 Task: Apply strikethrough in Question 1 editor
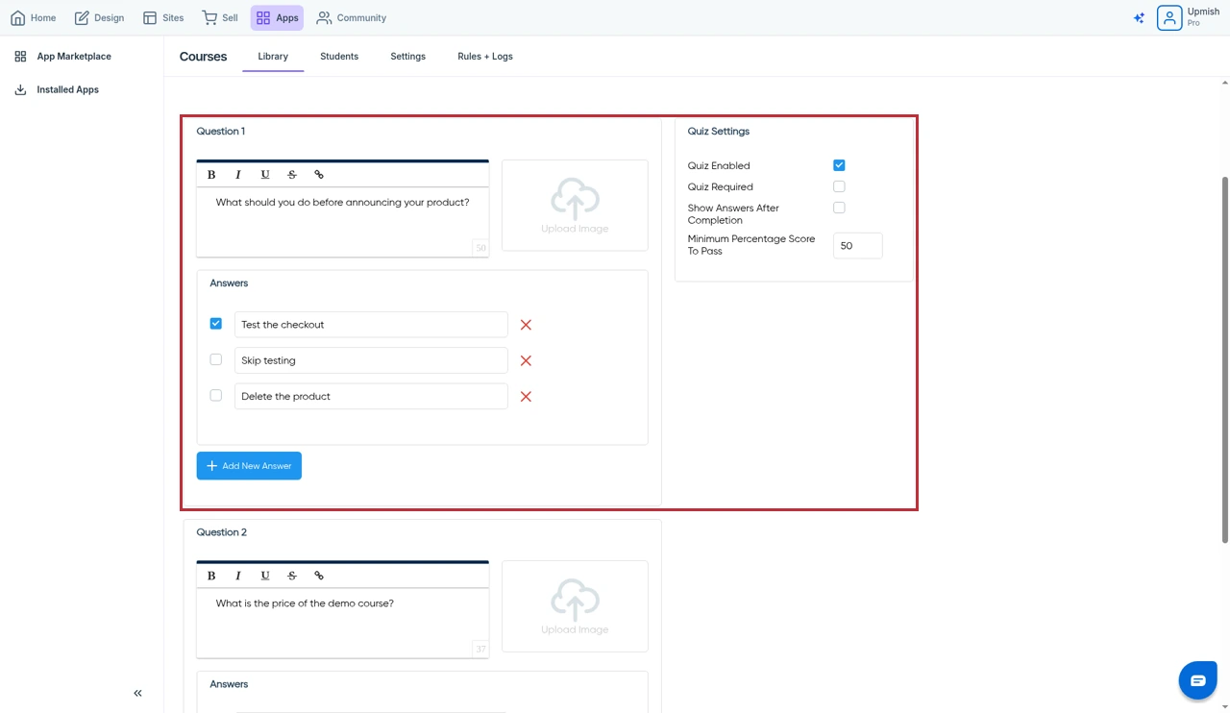coord(292,175)
